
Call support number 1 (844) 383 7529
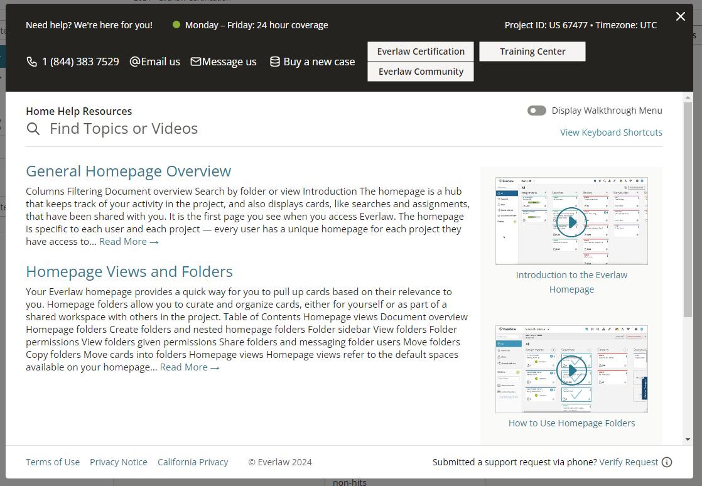click(x=80, y=62)
